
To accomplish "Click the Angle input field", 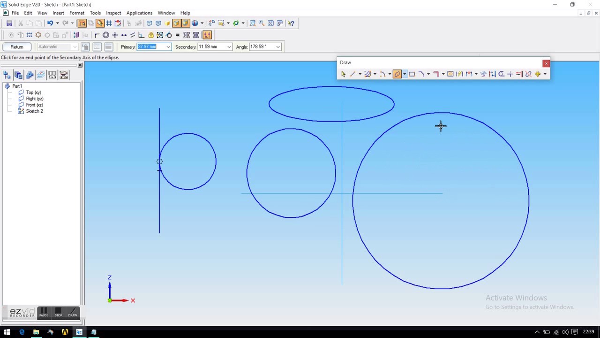I will tap(262, 46).
